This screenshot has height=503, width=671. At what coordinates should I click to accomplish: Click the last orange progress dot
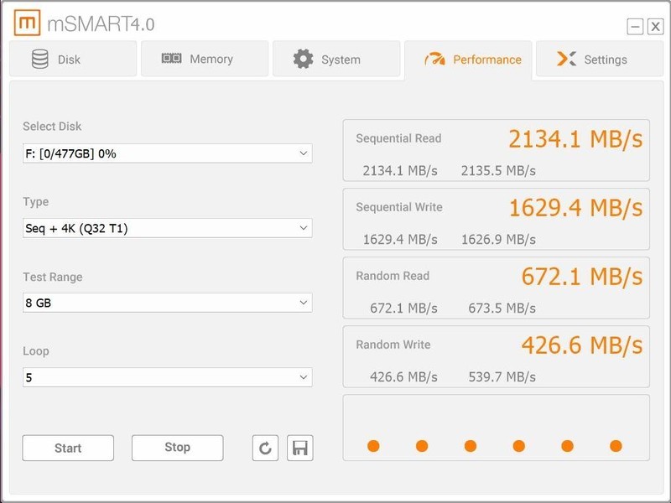tap(616, 446)
